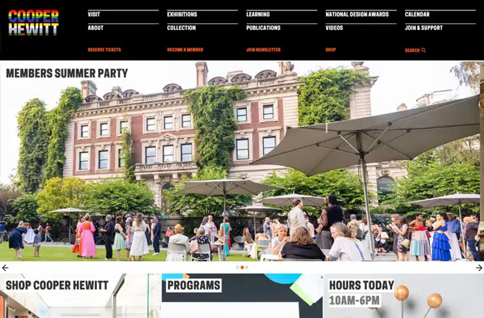Open the Programs card
This screenshot has height=318, width=484.
tap(242, 296)
